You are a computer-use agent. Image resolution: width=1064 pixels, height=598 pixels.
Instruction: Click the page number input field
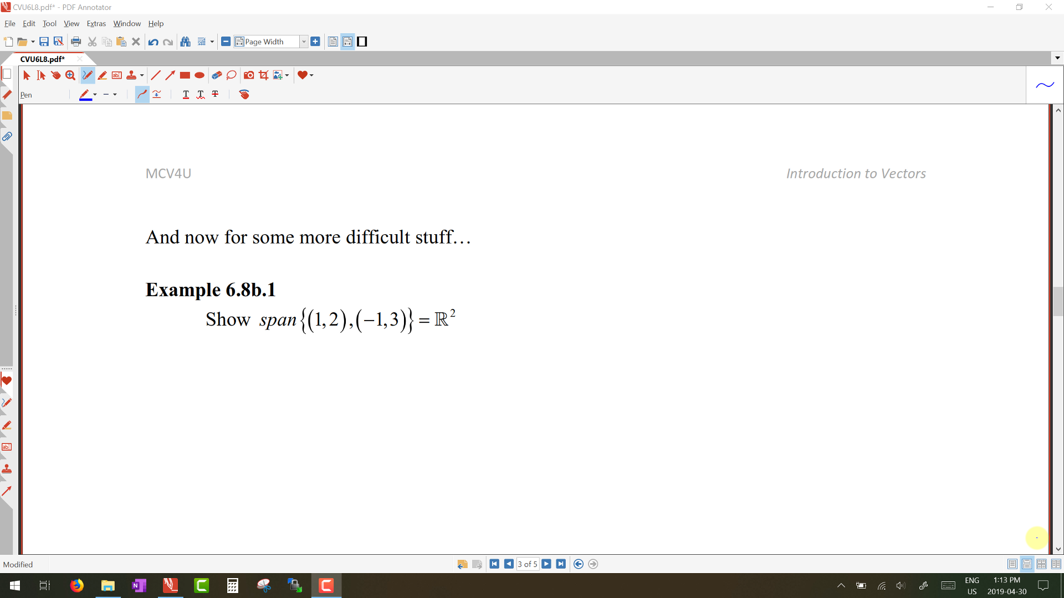[x=527, y=564]
